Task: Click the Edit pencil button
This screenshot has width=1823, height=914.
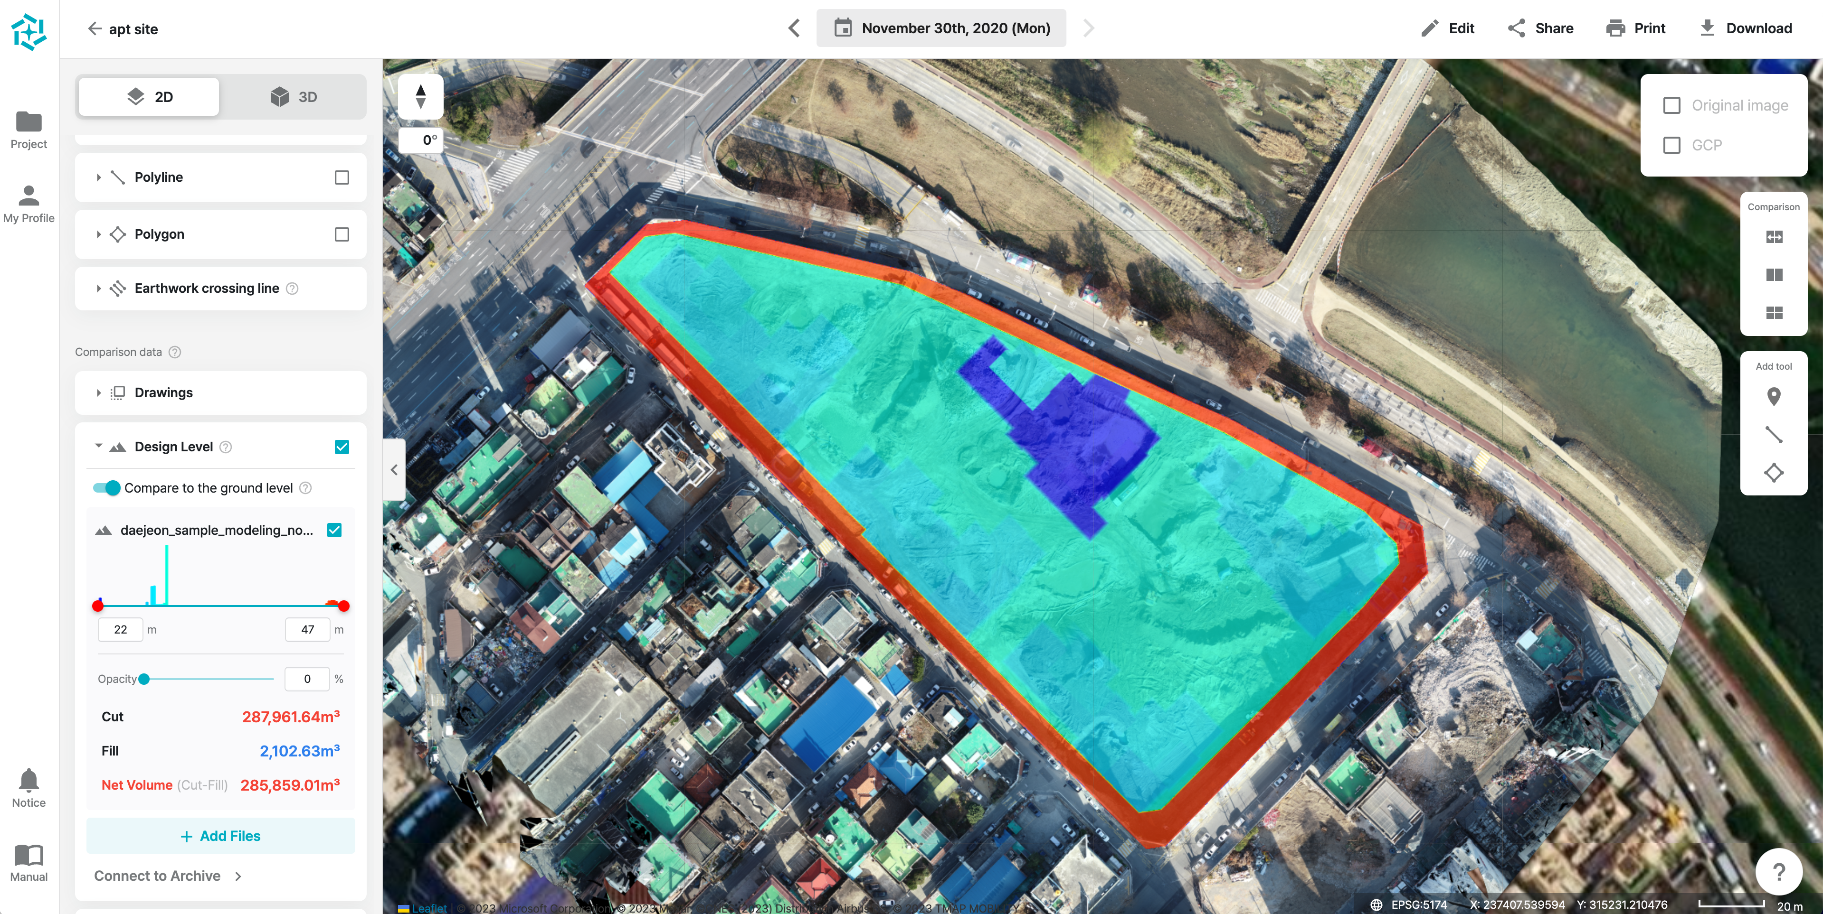Action: [x=1448, y=28]
